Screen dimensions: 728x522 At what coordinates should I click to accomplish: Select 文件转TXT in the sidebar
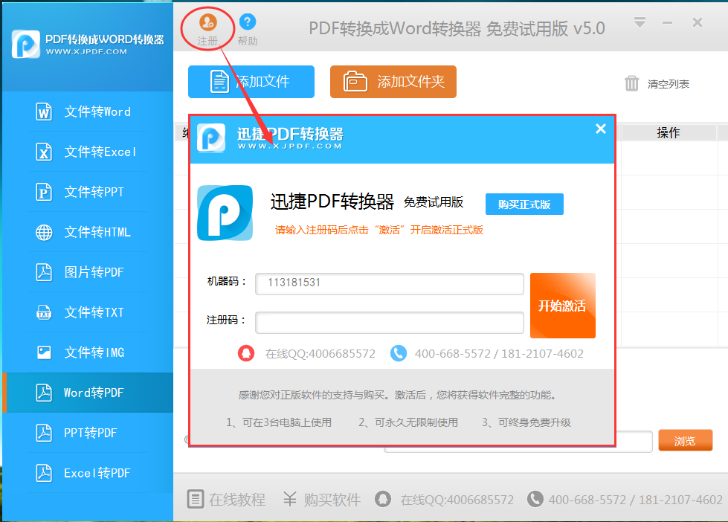pyautogui.click(x=88, y=312)
